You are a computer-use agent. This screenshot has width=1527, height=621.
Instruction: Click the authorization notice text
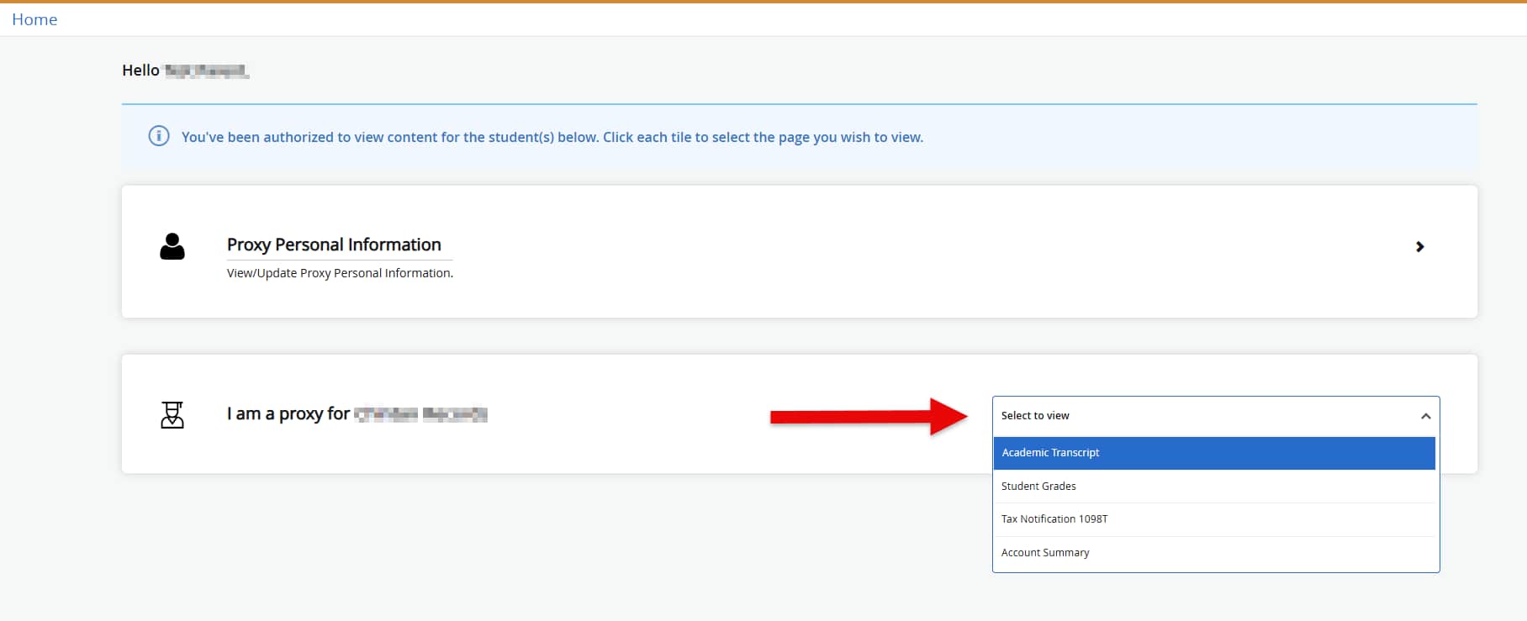tap(552, 137)
